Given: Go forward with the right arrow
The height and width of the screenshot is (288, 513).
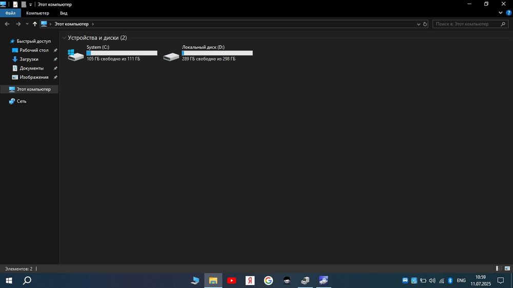Looking at the screenshot, I should [18, 24].
